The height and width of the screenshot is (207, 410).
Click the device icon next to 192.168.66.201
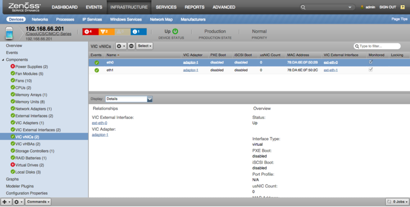point(9,33)
